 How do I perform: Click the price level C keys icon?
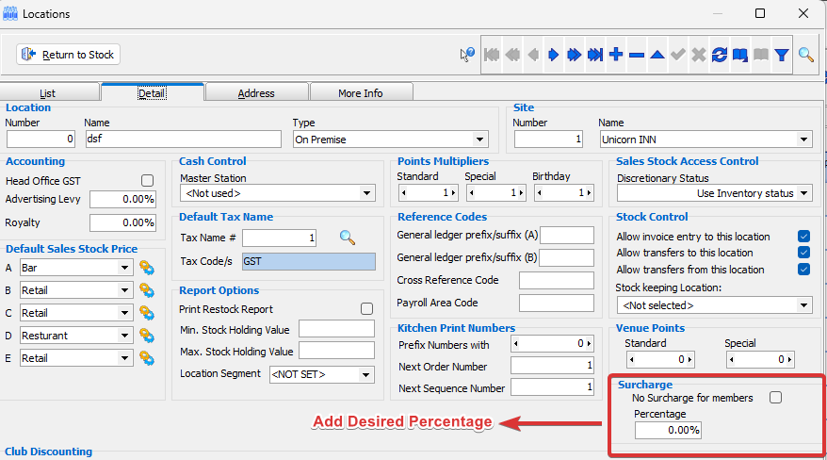tap(147, 313)
